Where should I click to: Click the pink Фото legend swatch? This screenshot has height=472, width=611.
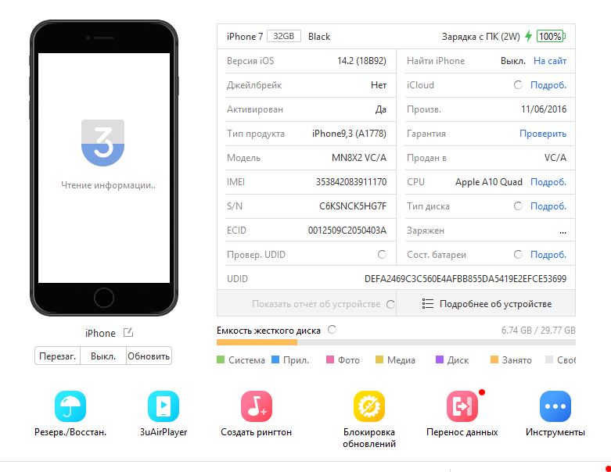pos(330,359)
